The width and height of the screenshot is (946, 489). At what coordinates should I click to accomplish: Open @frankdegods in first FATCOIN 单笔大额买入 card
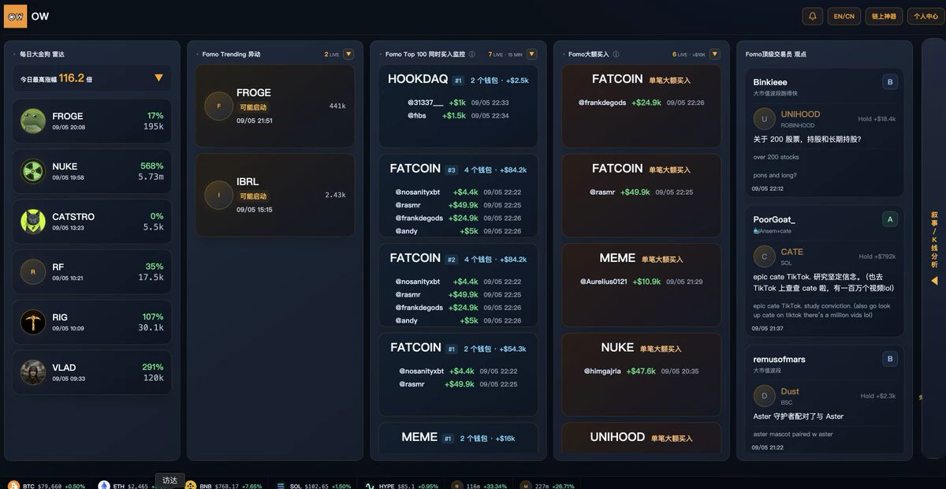602,103
